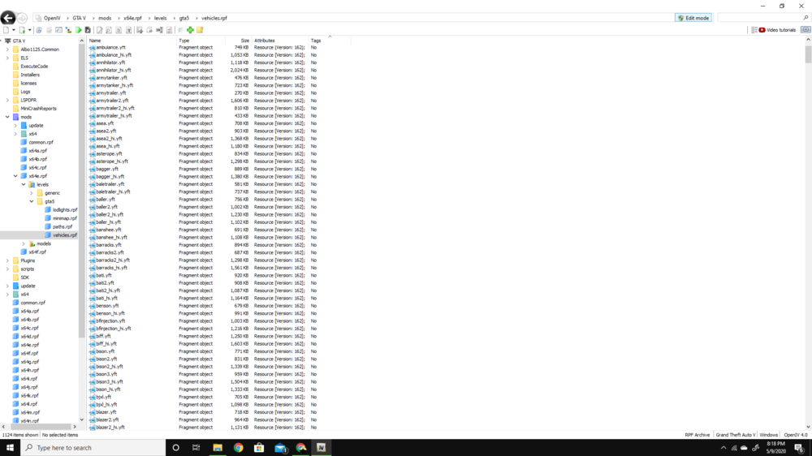Click the file list vertical scrollbar
This screenshot has height=456, width=812.
pyautogui.click(x=809, y=54)
